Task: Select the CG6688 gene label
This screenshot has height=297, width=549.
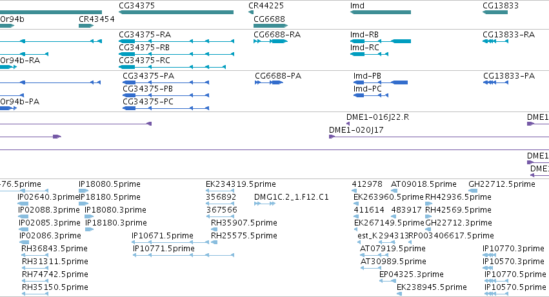Action: click(x=269, y=19)
